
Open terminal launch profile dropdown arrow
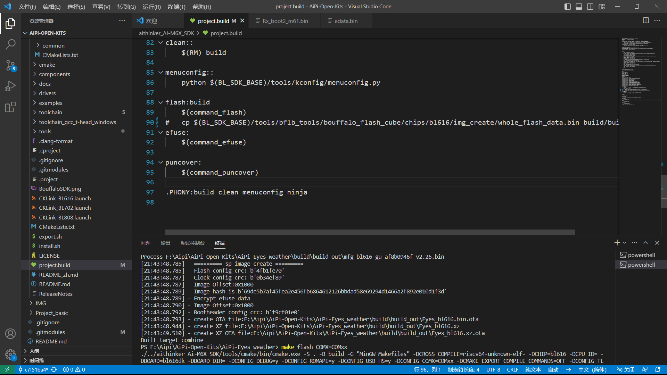tap(624, 243)
